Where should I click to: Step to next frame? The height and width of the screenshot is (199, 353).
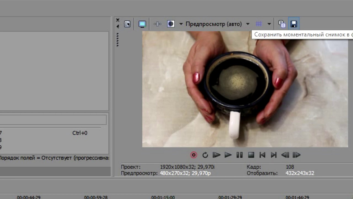click(296, 155)
